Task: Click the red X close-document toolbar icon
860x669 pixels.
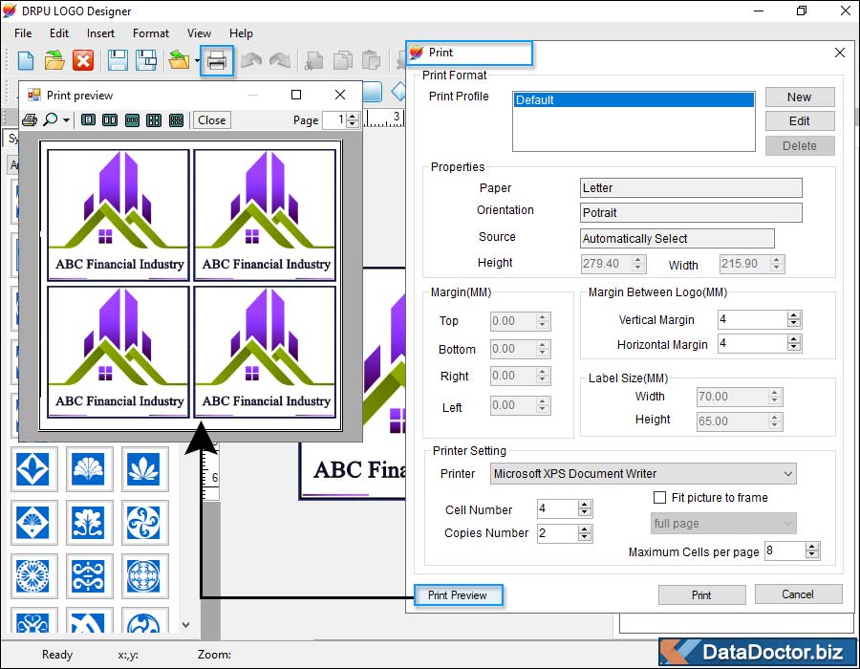Action: coord(83,60)
